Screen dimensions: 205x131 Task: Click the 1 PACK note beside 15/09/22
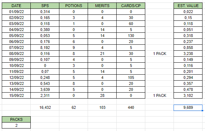click(159, 95)
